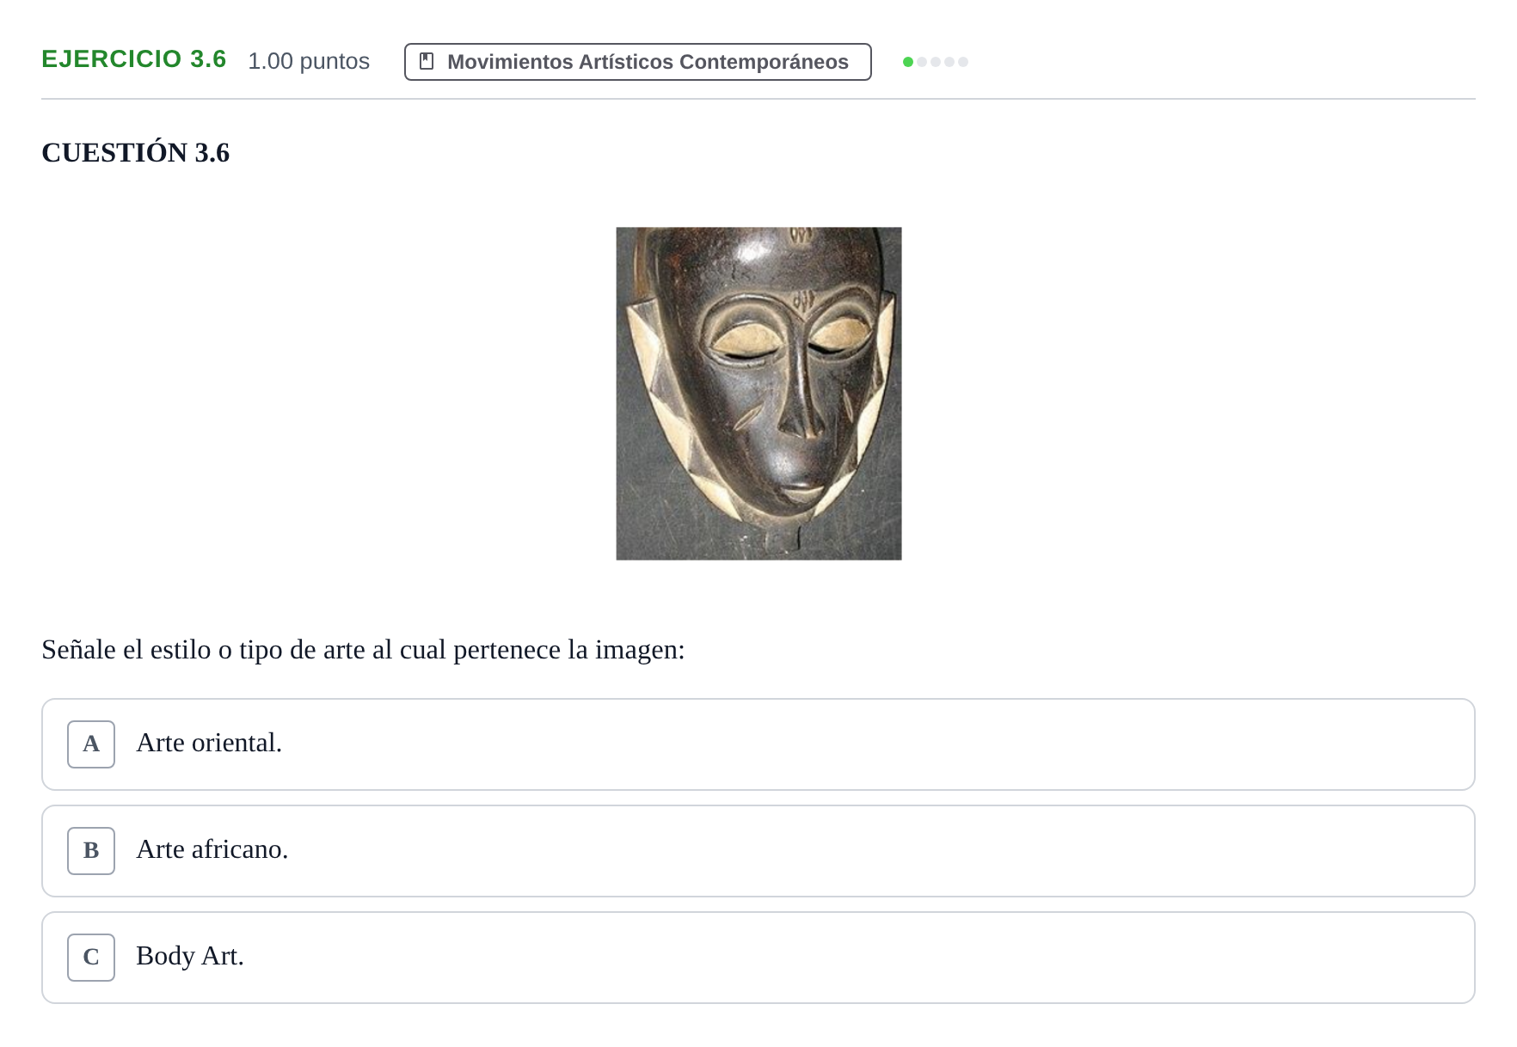Click the word 'Señale' in the question
This screenshot has width=1517, height=1047.
click(x=79, y=650)
